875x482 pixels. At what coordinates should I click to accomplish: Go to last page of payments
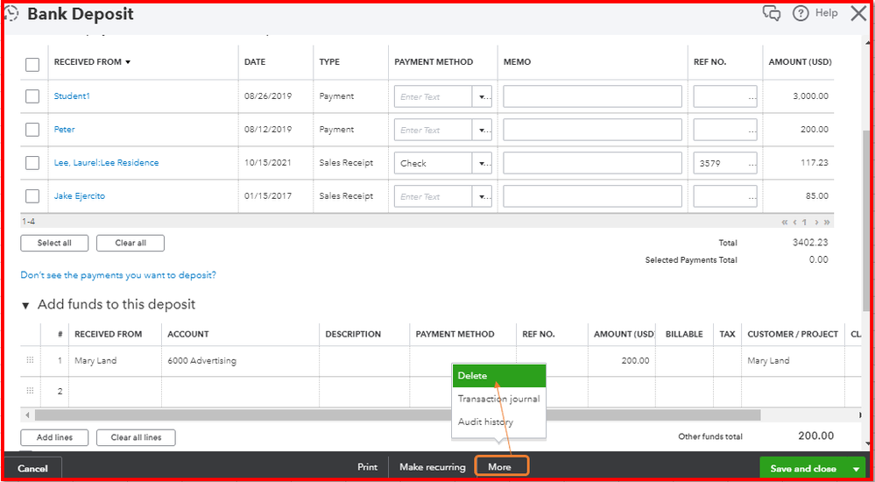(x=827, y=222)
